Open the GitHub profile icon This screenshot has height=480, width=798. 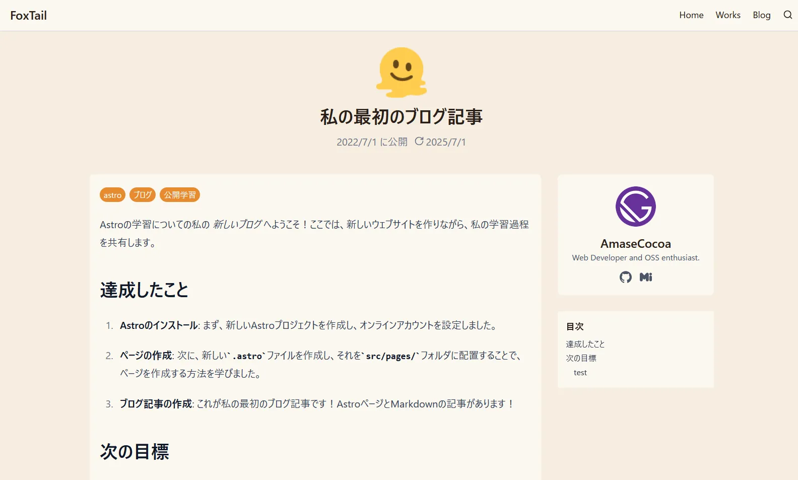pos(626,277)
